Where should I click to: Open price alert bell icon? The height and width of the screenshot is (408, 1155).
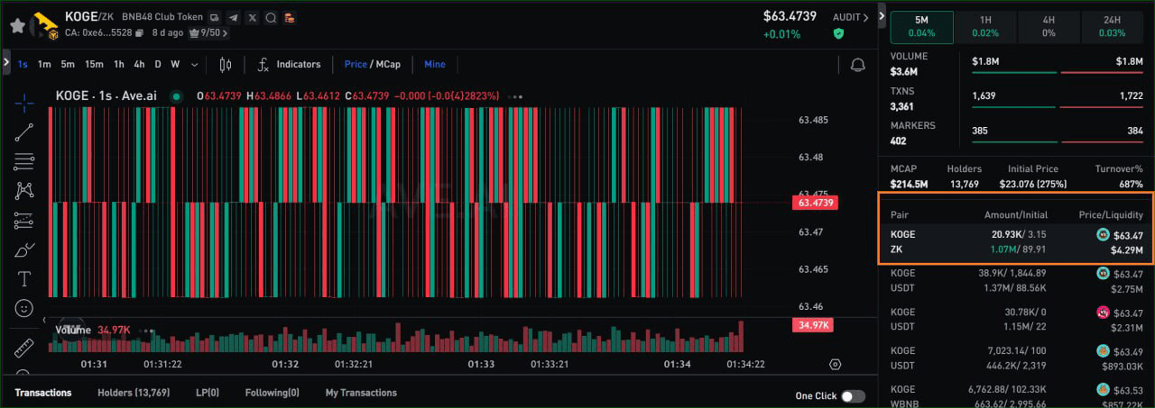pos(857,65)
